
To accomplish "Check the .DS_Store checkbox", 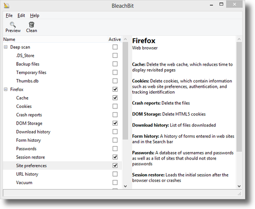I will (x=115, y=55).
